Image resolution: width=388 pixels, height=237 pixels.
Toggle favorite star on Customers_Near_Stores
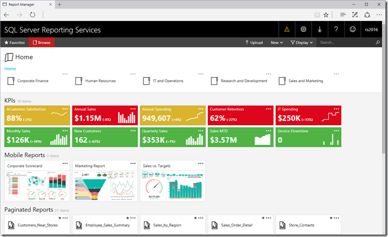pyautogui.click(x=60, y=218)
